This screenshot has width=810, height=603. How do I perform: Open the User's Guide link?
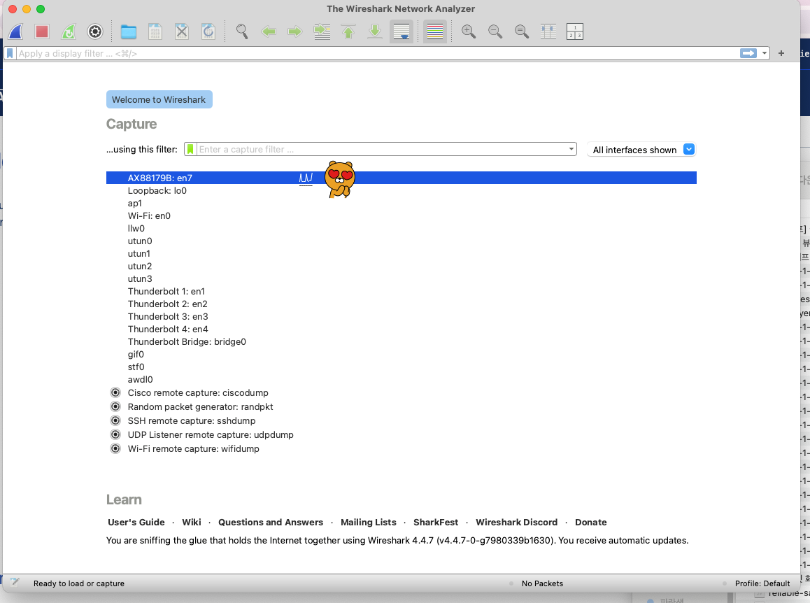tap(136, 523)
